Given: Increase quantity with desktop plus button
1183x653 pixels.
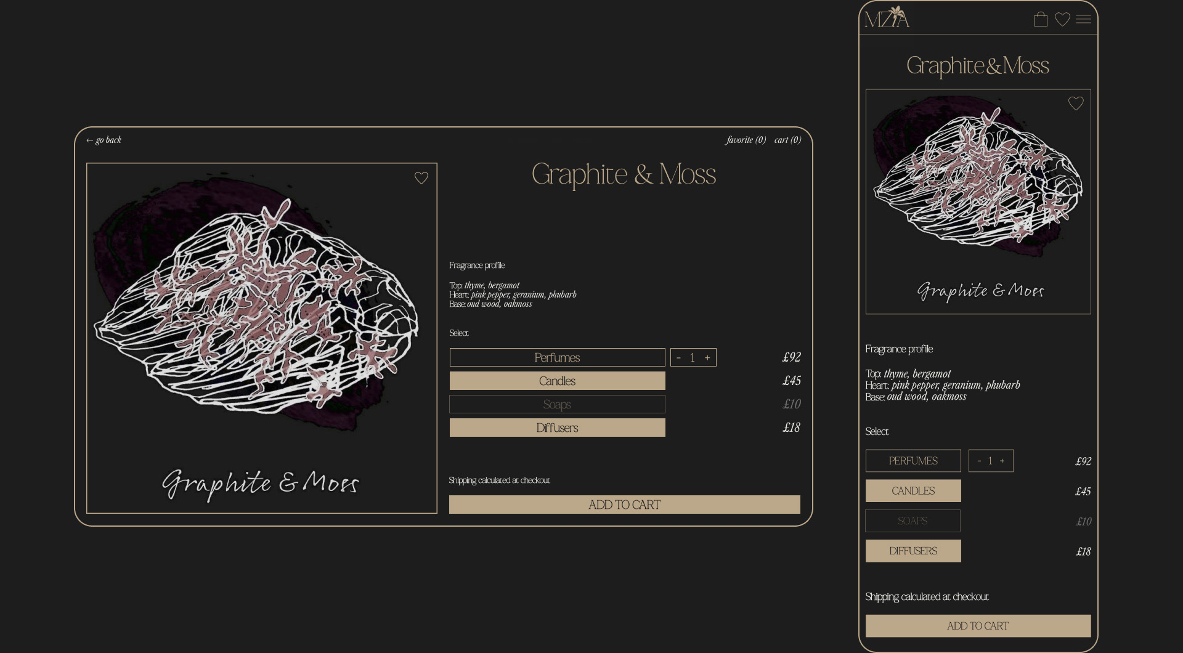Looking at the screenshot, I should (707, 358).
